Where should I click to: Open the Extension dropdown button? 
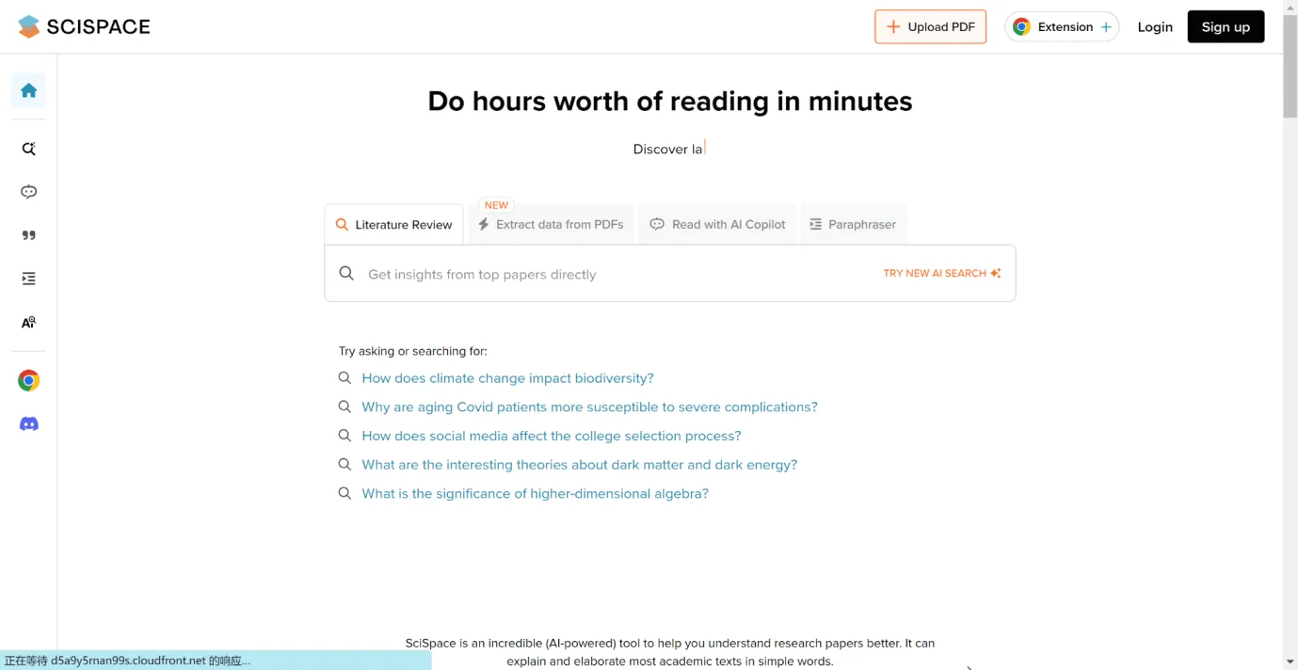point(1062,26)
